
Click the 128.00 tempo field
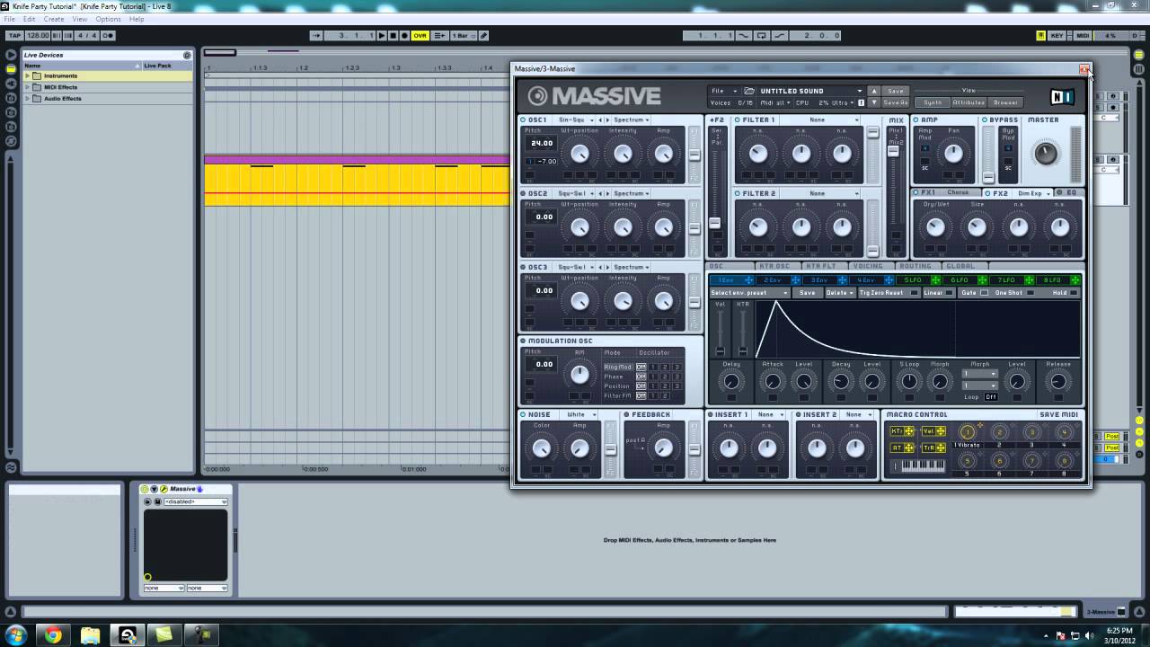[38, 36]
